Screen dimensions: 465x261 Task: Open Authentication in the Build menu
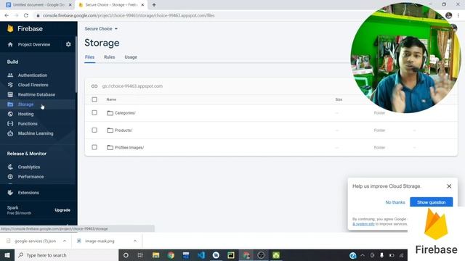coord(33,75)
